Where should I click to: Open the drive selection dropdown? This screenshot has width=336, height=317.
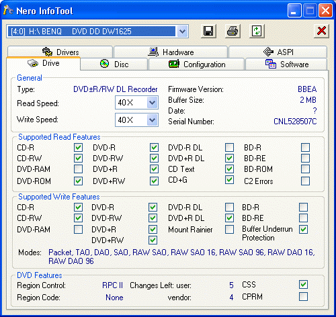[x=183, y=32]
